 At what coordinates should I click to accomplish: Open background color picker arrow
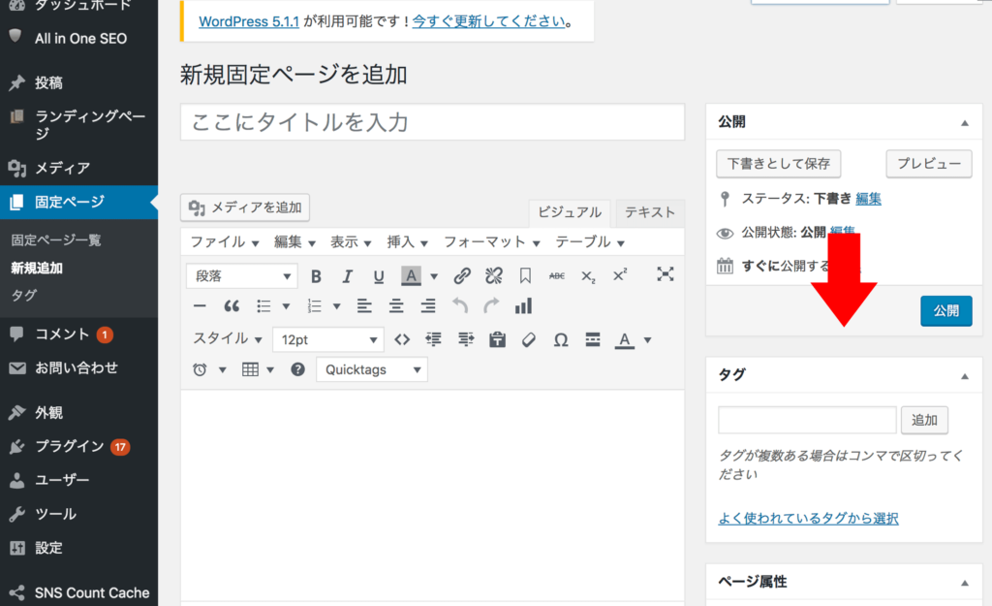click(x=434, y=276)
